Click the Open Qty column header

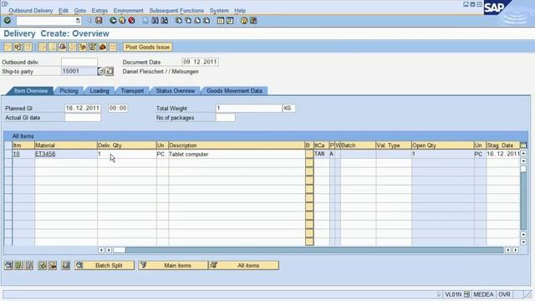point(442,145)
